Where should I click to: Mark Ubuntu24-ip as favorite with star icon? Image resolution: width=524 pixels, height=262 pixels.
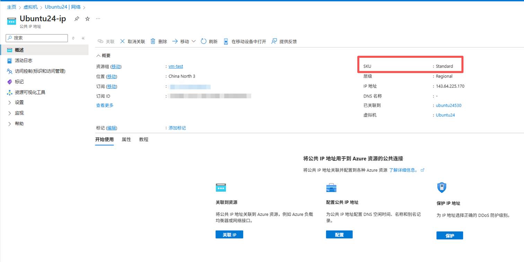[x=87, y=19]
